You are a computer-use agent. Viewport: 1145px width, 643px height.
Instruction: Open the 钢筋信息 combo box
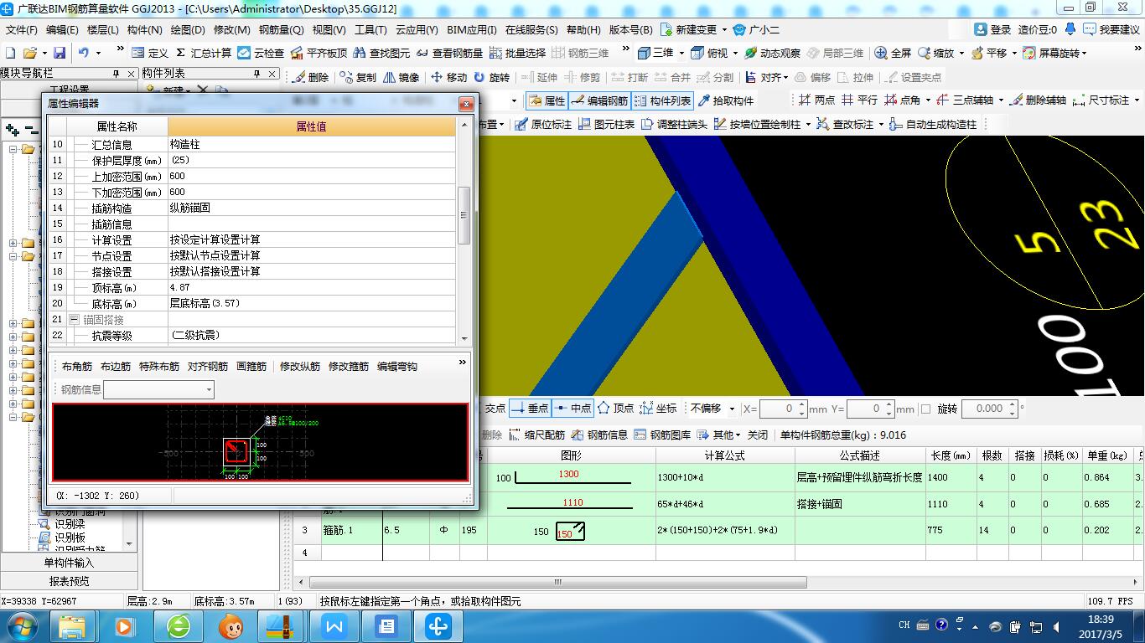pos(158,389)
